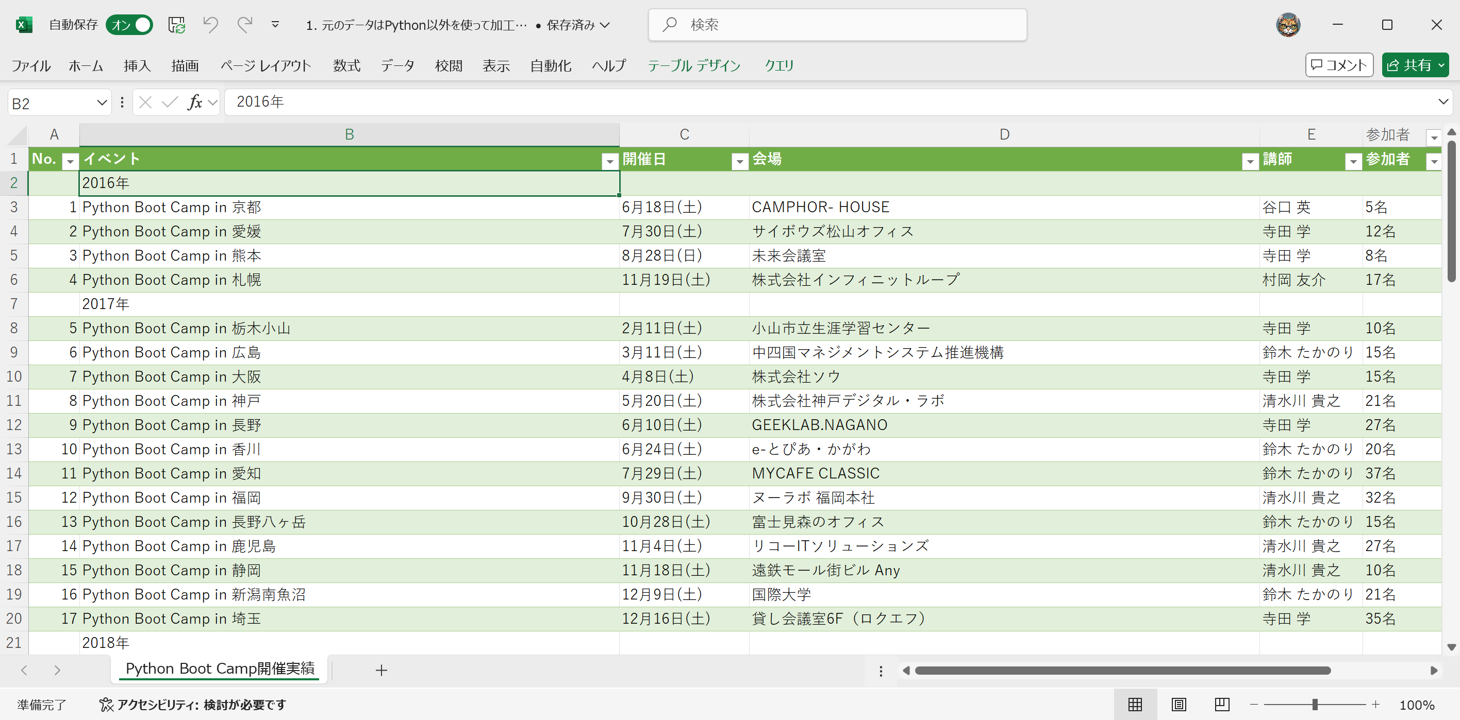The image size is (1460, 720).
Task: Click the Redo arrow icon
Action: tap(244, 25)
